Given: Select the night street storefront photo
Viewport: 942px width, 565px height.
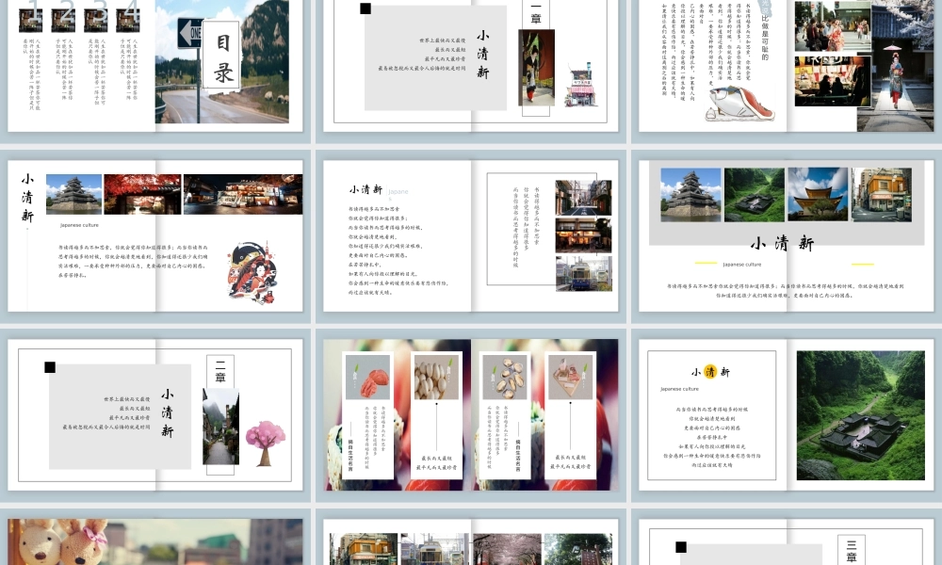Looking at the screenshot, I should pyautogui.click(x=243, y=195).
